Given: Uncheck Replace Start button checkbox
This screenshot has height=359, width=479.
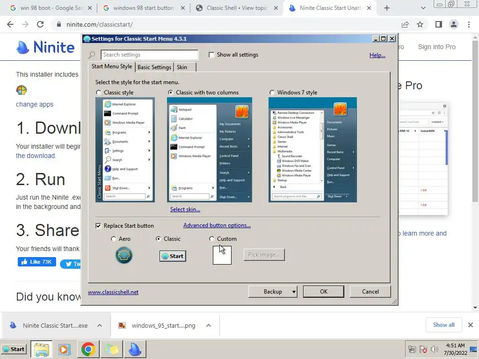Looking at the screenshot, I should (98, 226).
